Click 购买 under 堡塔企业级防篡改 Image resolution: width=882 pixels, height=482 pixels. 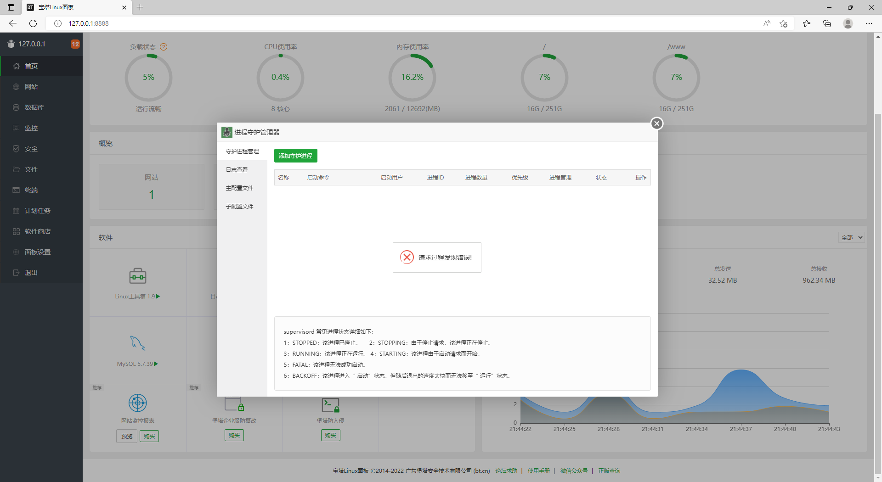click(x=234, y=435)
